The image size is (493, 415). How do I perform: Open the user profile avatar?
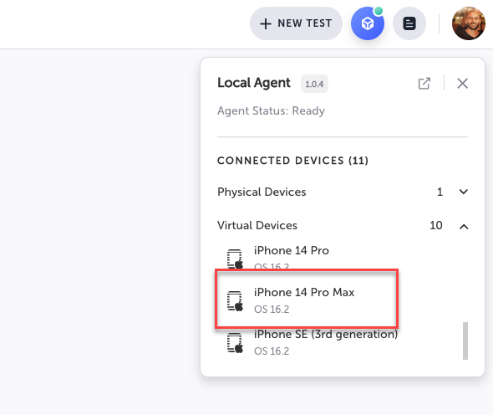469,23
